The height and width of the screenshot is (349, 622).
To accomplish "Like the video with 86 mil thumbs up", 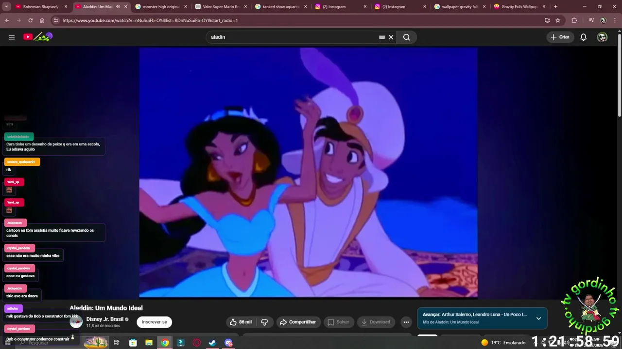I will point(241,322).
